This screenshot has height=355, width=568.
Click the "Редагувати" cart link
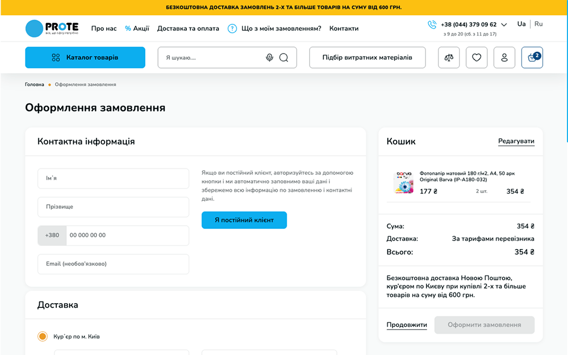(516, 141)
